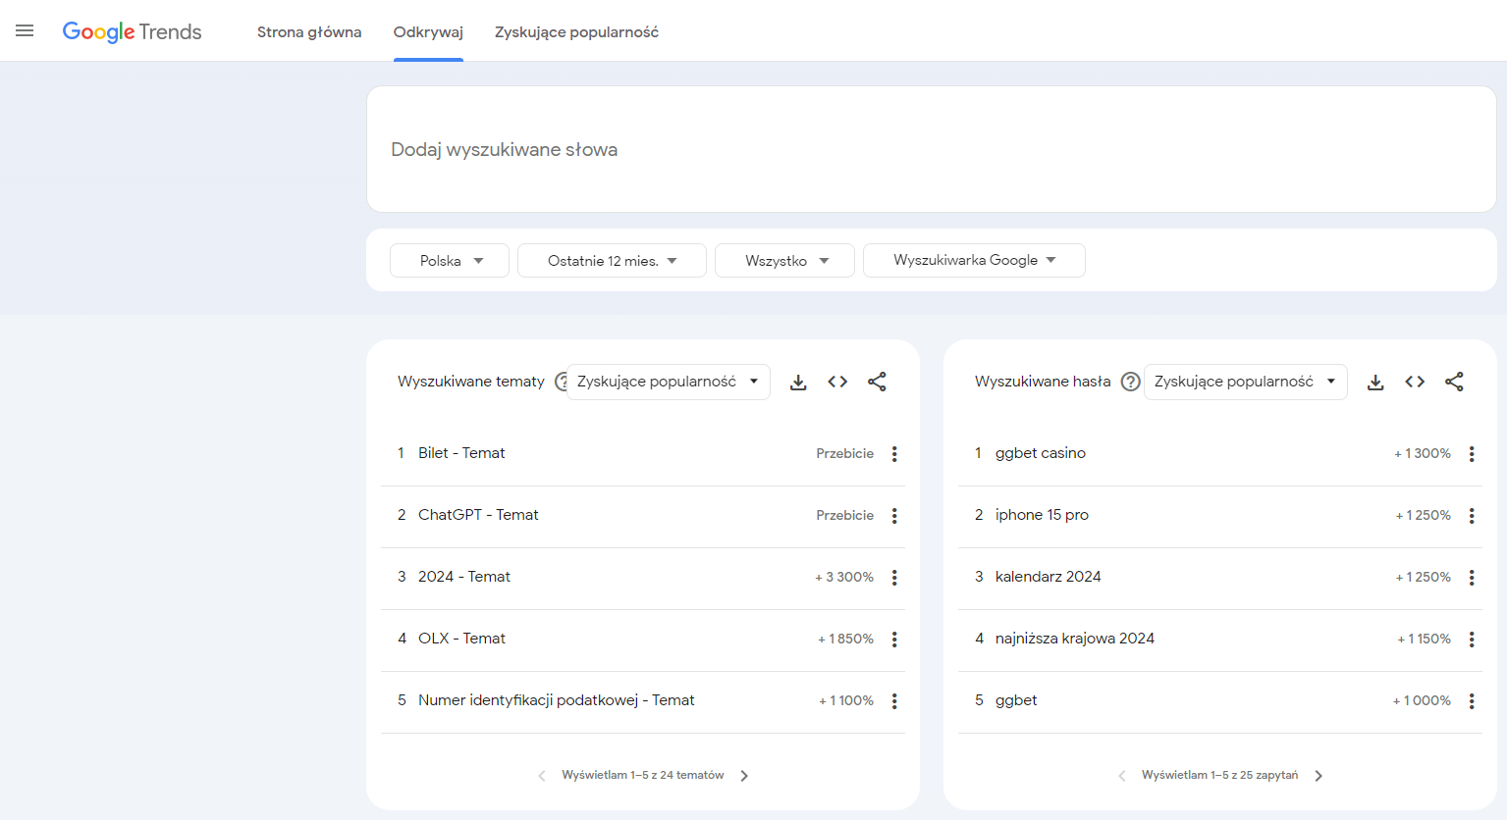Click 'Wyświetlam 1–5 z 24 tematów' text

tap(643, 775)
